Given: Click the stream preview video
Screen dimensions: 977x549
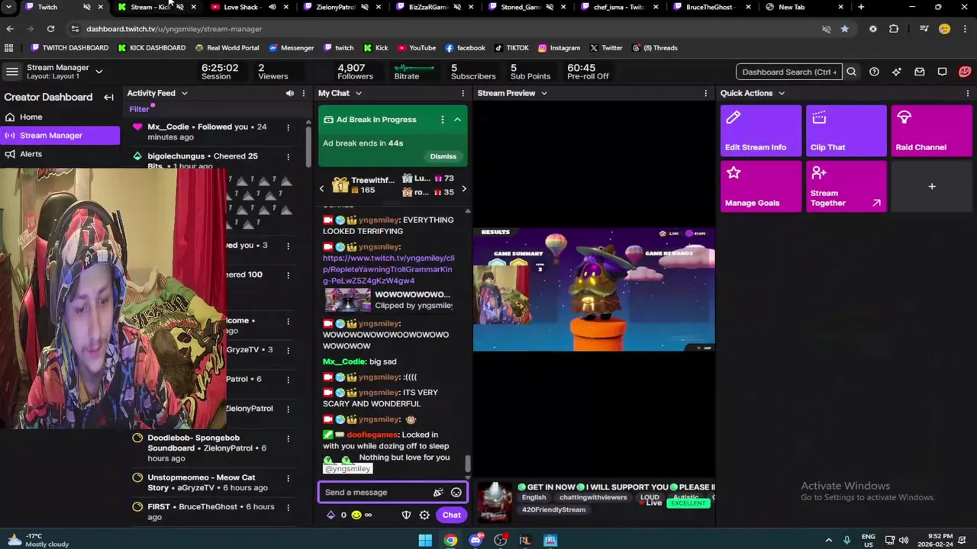Looking at the screenshot, I should (x=594, y=289).
